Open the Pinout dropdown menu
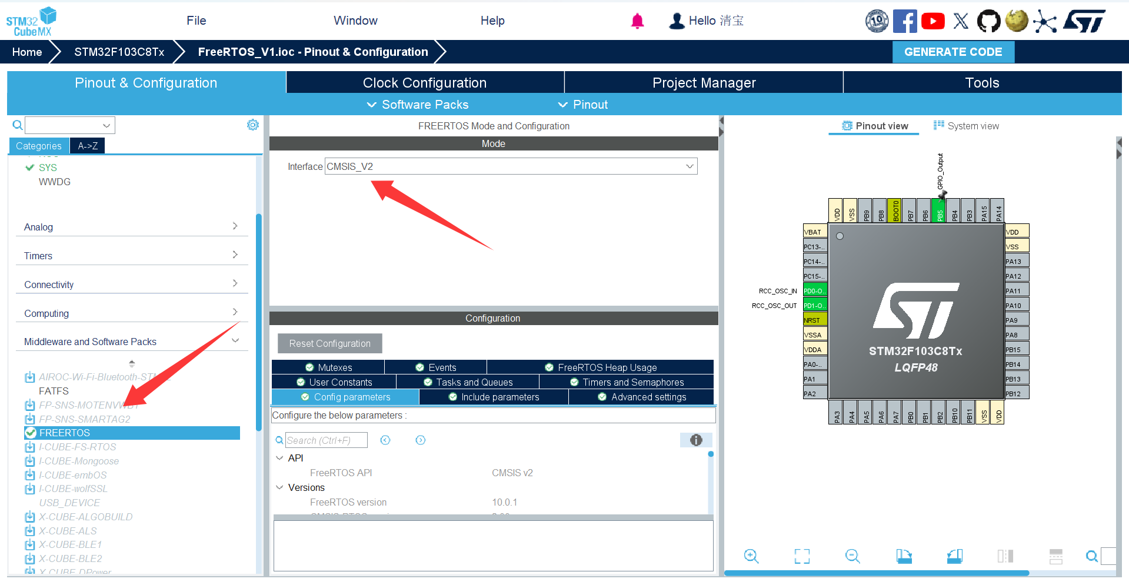Viewport: 1129px width, 582px height. [x=582, y=105]
